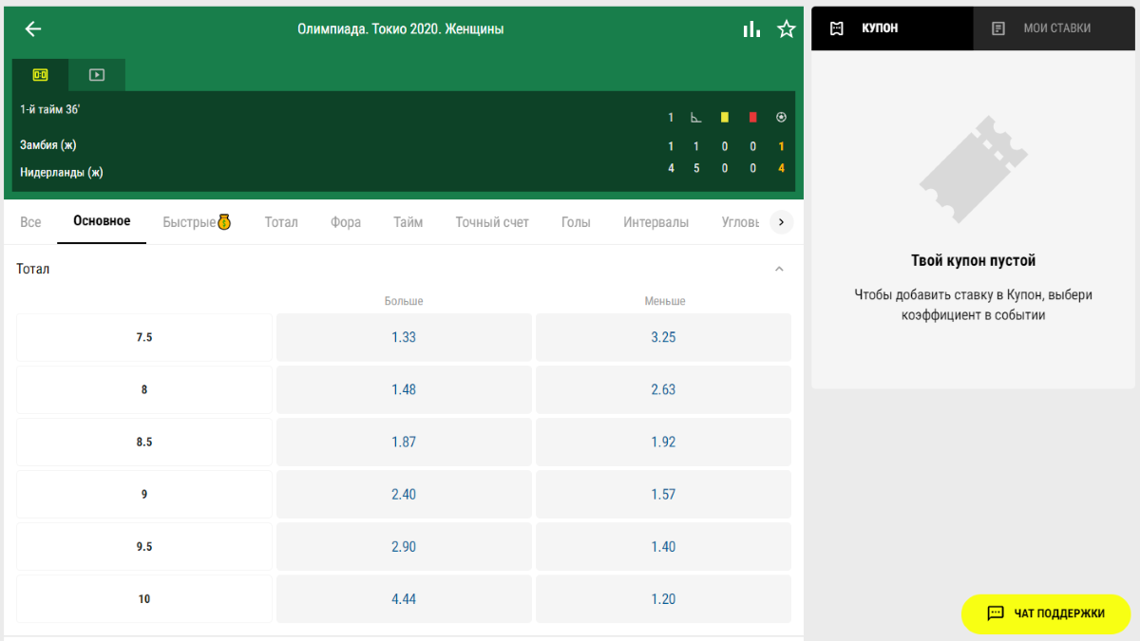
Task: Switch to Мои ставки tab
Action: 1055,28
